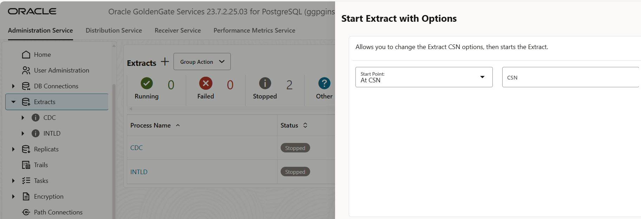Click the blue Other question-mark icon
The image size is (641, 219).
tap(324, 83)
